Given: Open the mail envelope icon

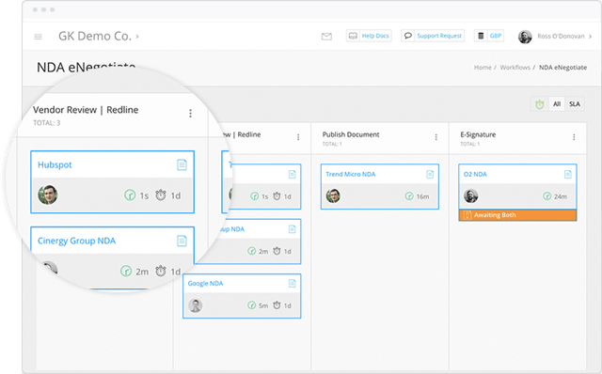Looking at the screenshot, I should [326, 37].
